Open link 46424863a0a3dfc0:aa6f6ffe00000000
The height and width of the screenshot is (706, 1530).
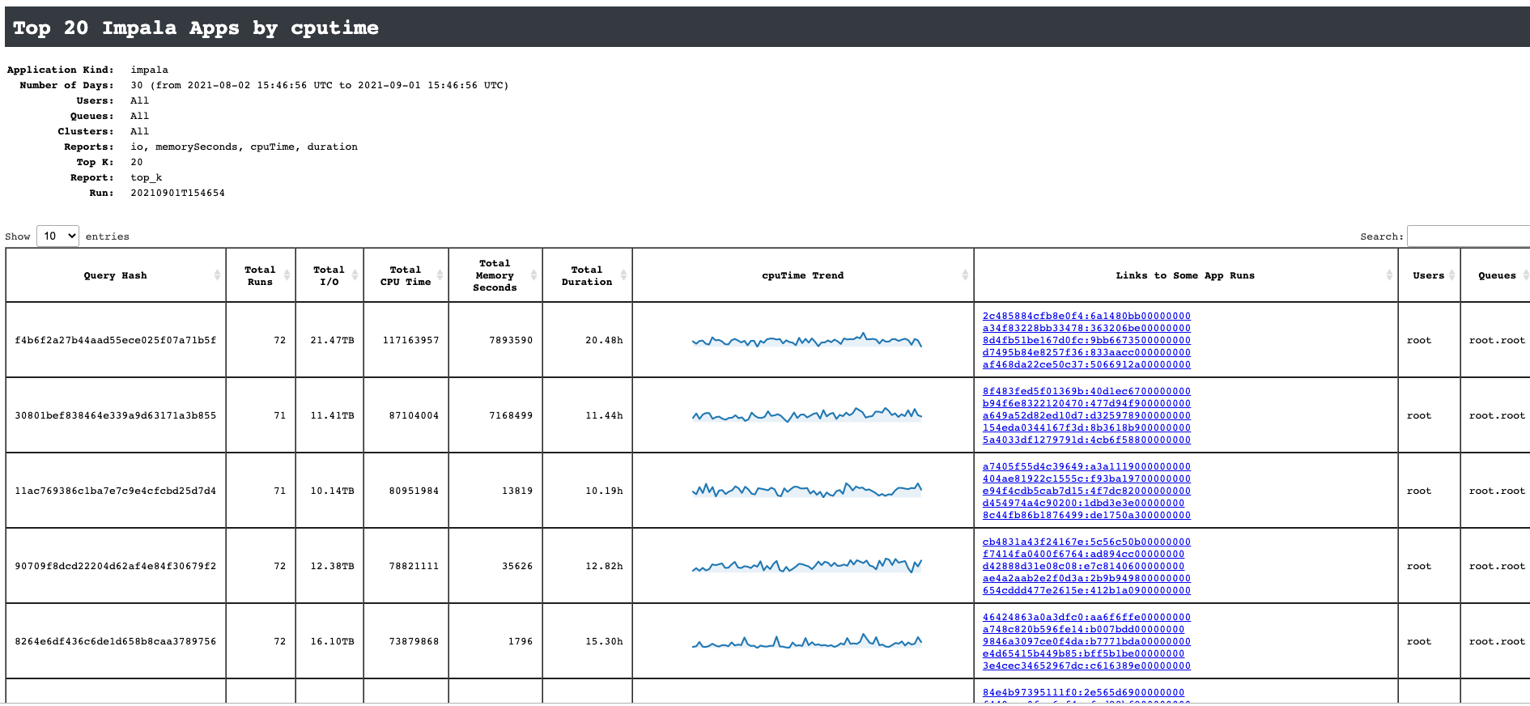click(x=1086, y=617)
